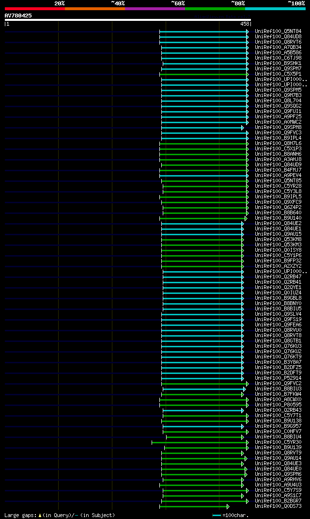
Task: Choose the UniRef100_B8BNY0 row label
Action: pos(278,303)
